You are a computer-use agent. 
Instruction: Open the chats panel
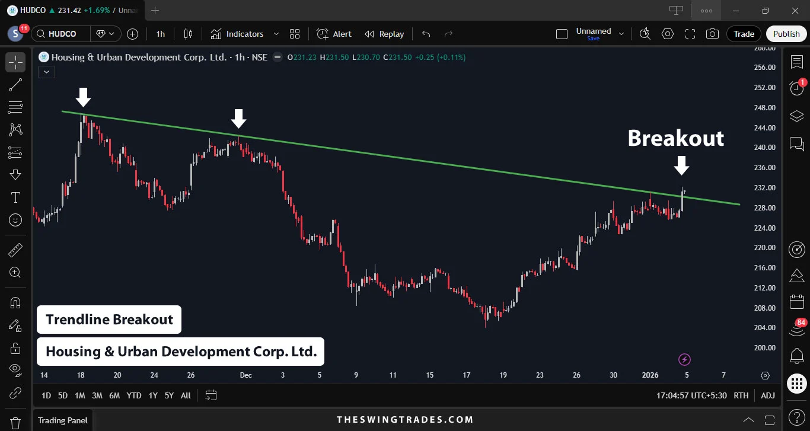(x=797, y=143)
